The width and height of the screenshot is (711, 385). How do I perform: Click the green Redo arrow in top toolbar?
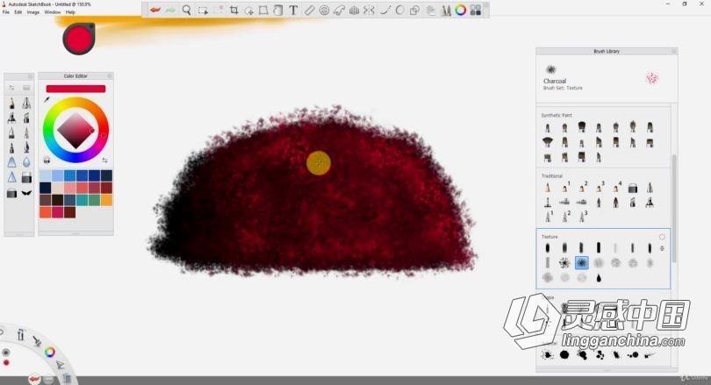[170, 10]
